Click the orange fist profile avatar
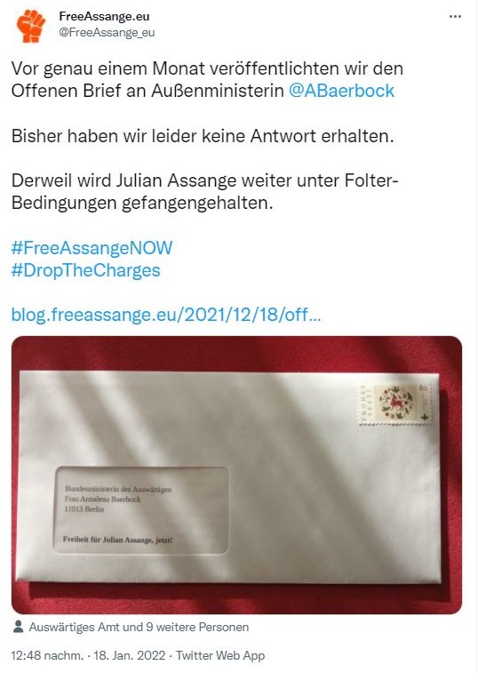The height and width of the screenshot is (673, 478). coord(30,25)
